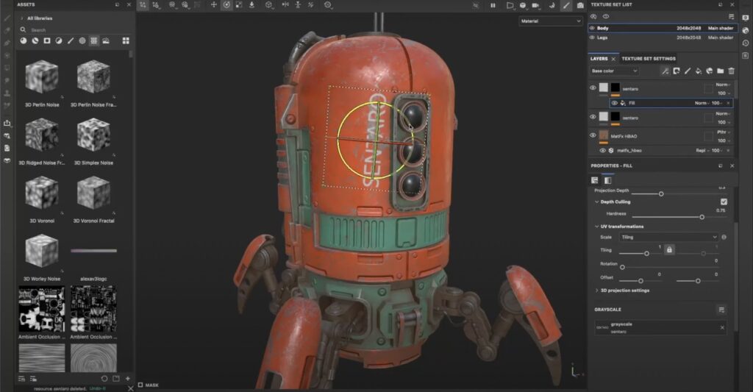Switch to the Texture Set Settings tab
Image resolution: width=753 pixels, height=392 pixels.
point(649,59)
